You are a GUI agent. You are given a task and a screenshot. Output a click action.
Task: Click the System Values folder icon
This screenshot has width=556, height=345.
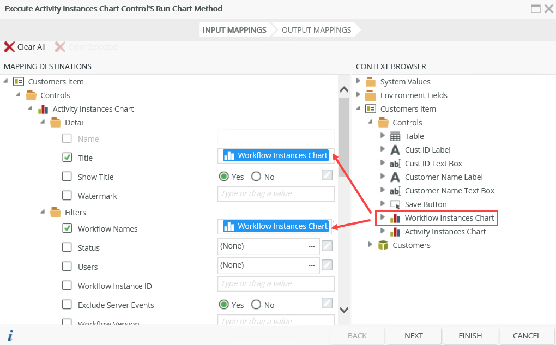[371, 82]
